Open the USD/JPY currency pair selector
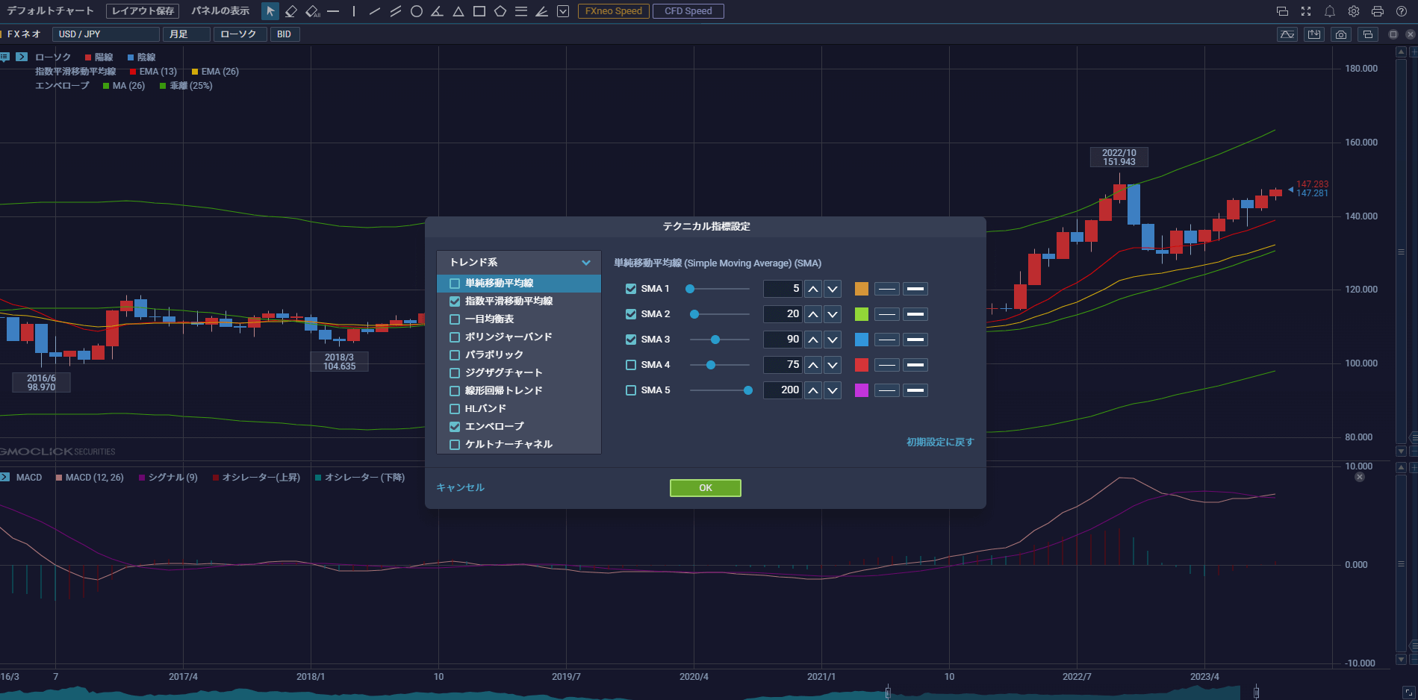The width and height of the screenshot is (1418, 700). point(105,34)
